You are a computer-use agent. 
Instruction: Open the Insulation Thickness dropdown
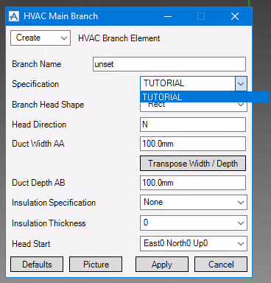click(194, 223)
